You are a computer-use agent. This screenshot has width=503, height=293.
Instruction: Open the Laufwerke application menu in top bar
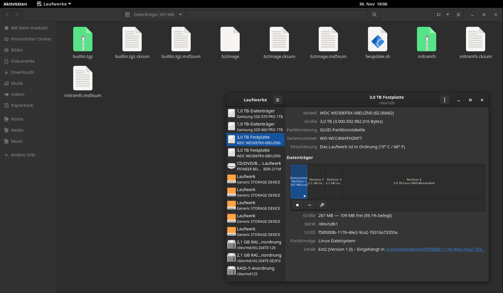point(55,4)
